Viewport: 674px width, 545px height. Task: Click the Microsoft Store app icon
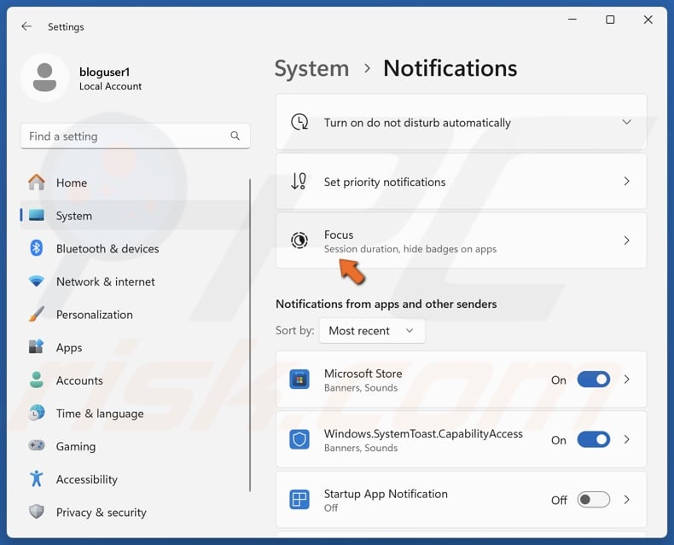coord(299,380)
